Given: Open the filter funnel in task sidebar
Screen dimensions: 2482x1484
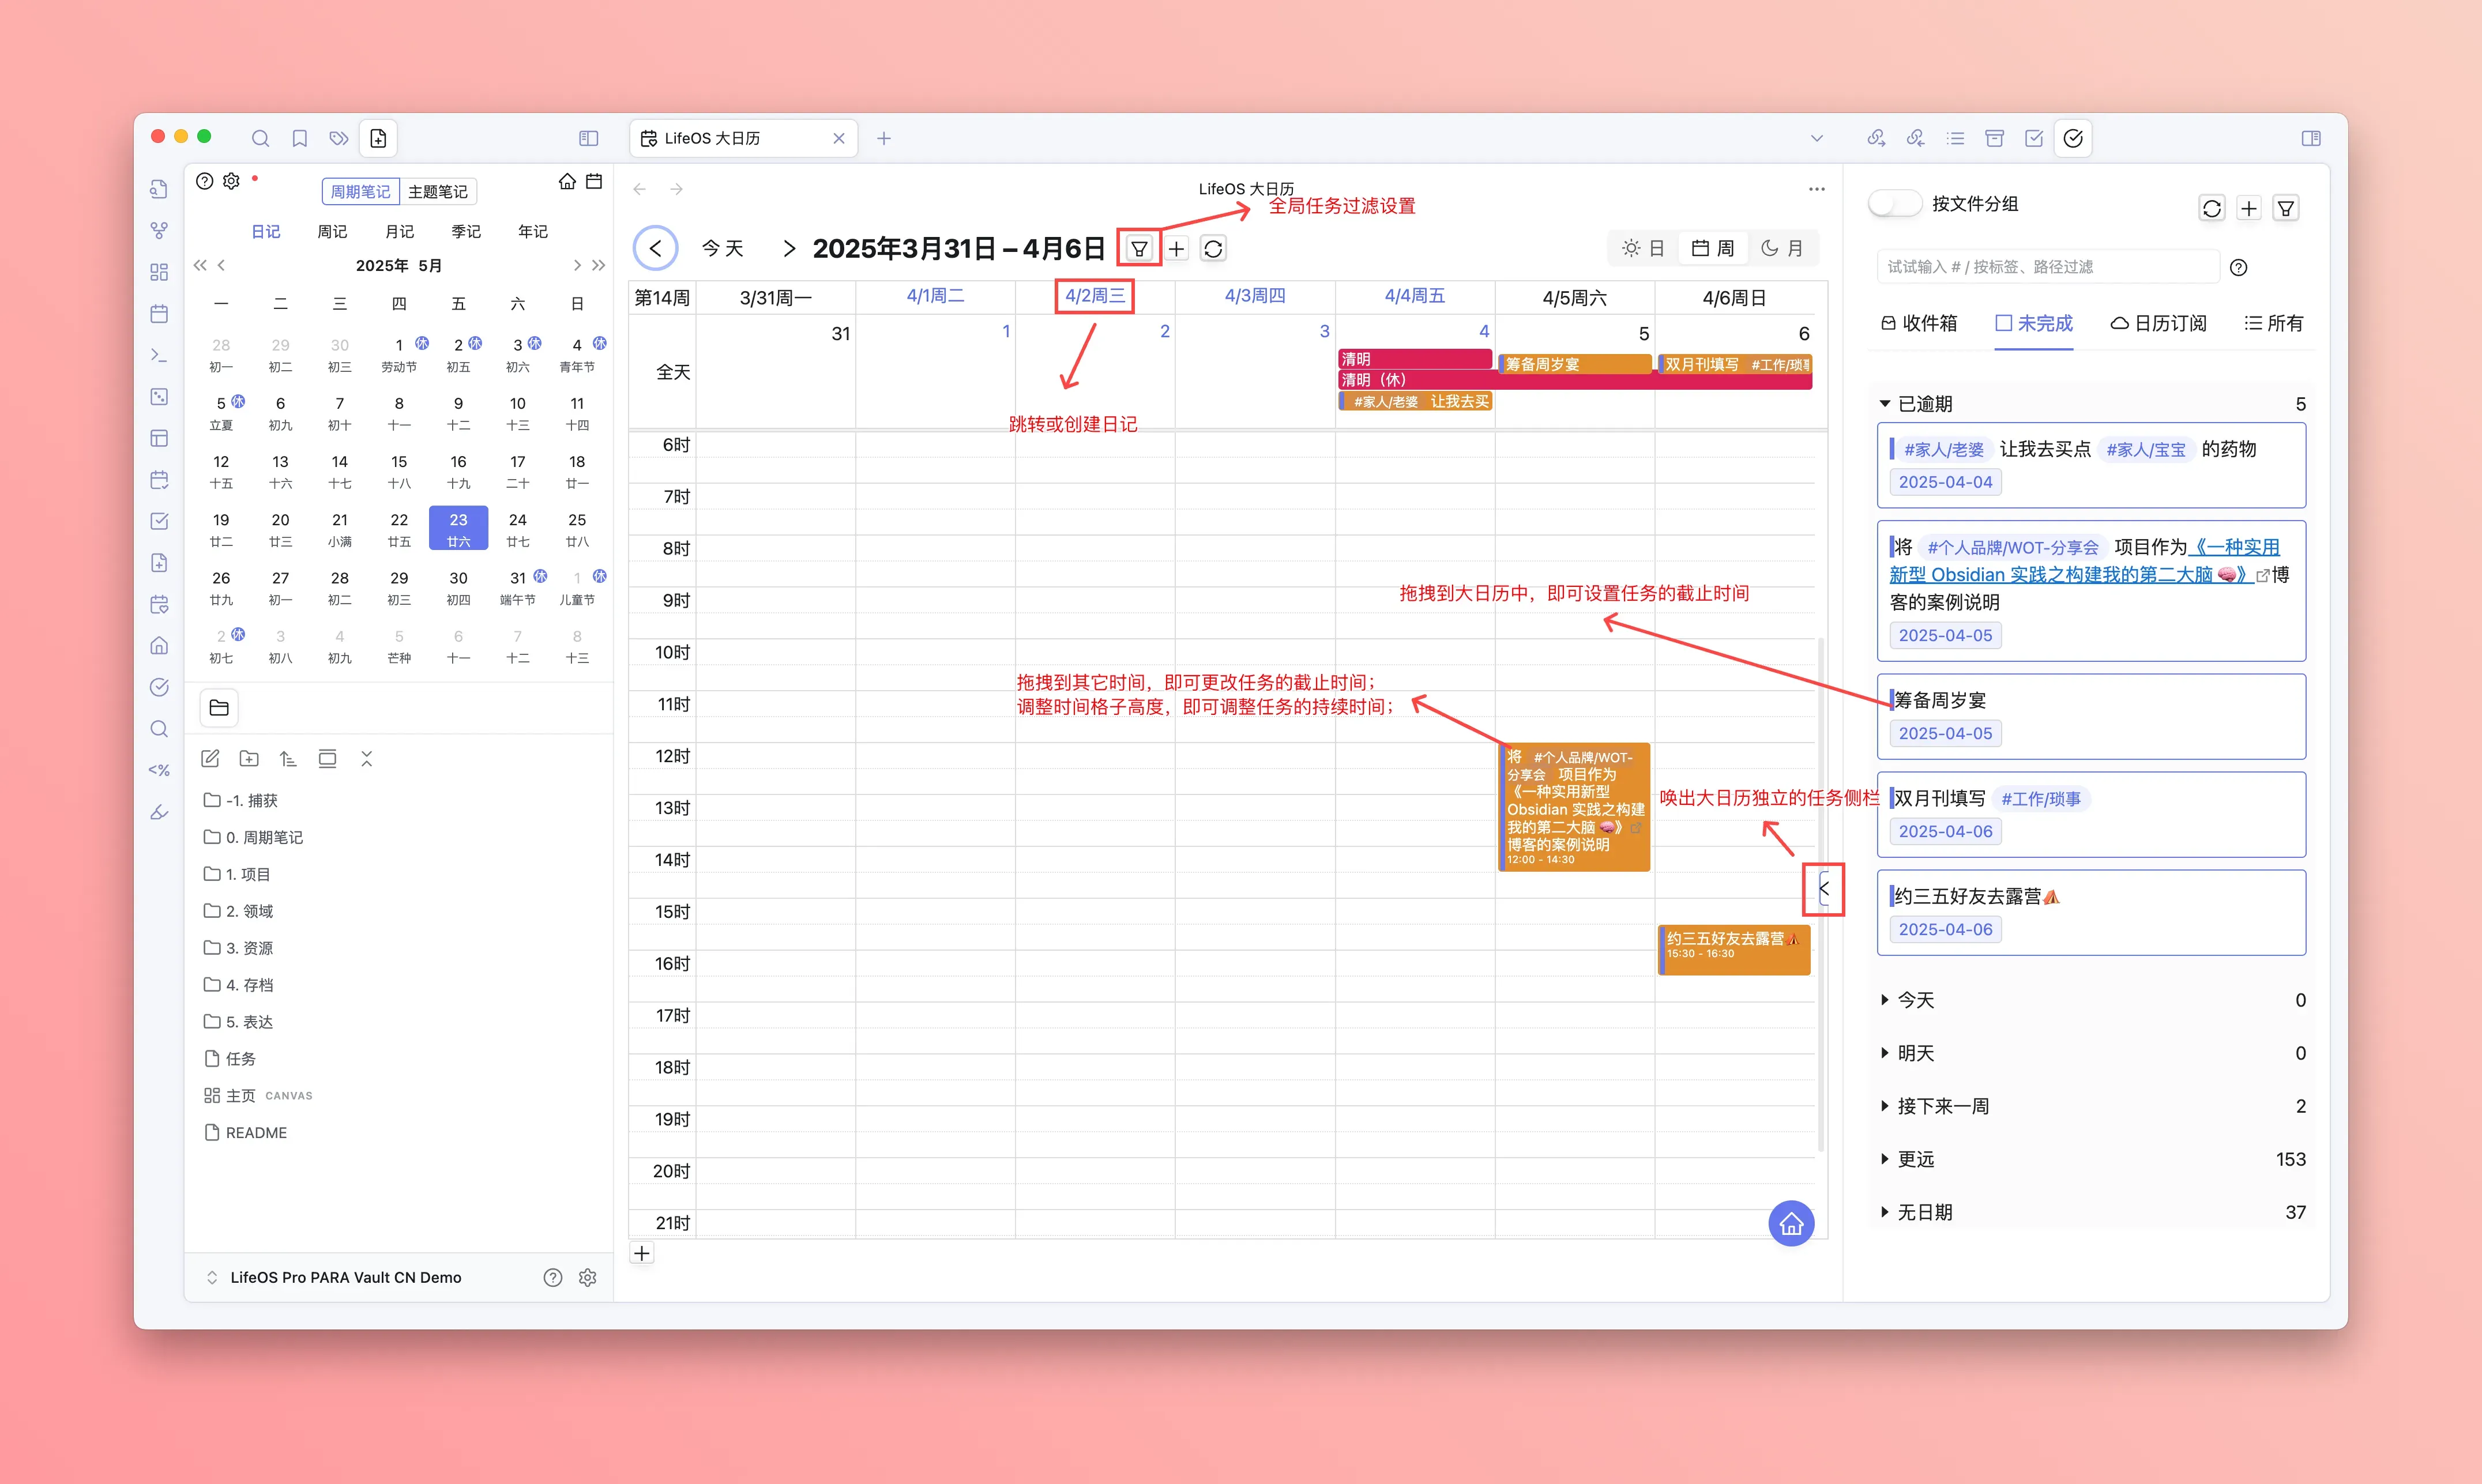Looking at the screenshot, I should (2286, 208).
